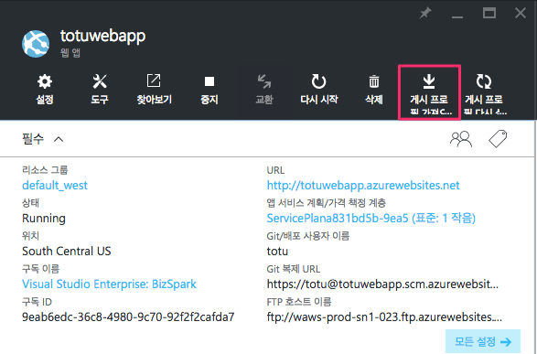Click the Running status value
Image resolution: width=537 pixels, height=354 pixels.
pos(44,219)
